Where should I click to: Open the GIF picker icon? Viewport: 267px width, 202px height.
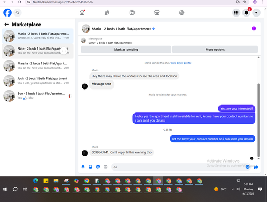point(106,167)
